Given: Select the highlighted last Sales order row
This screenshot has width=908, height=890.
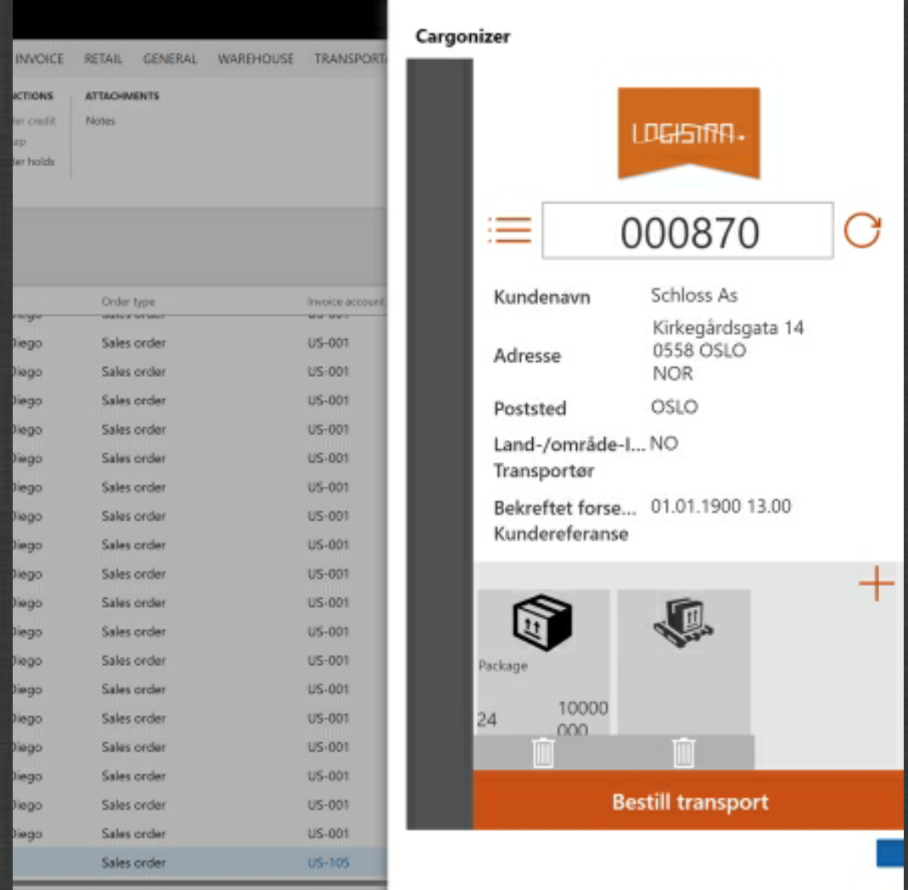Looking at the screenshot, I should pos(134,863).
